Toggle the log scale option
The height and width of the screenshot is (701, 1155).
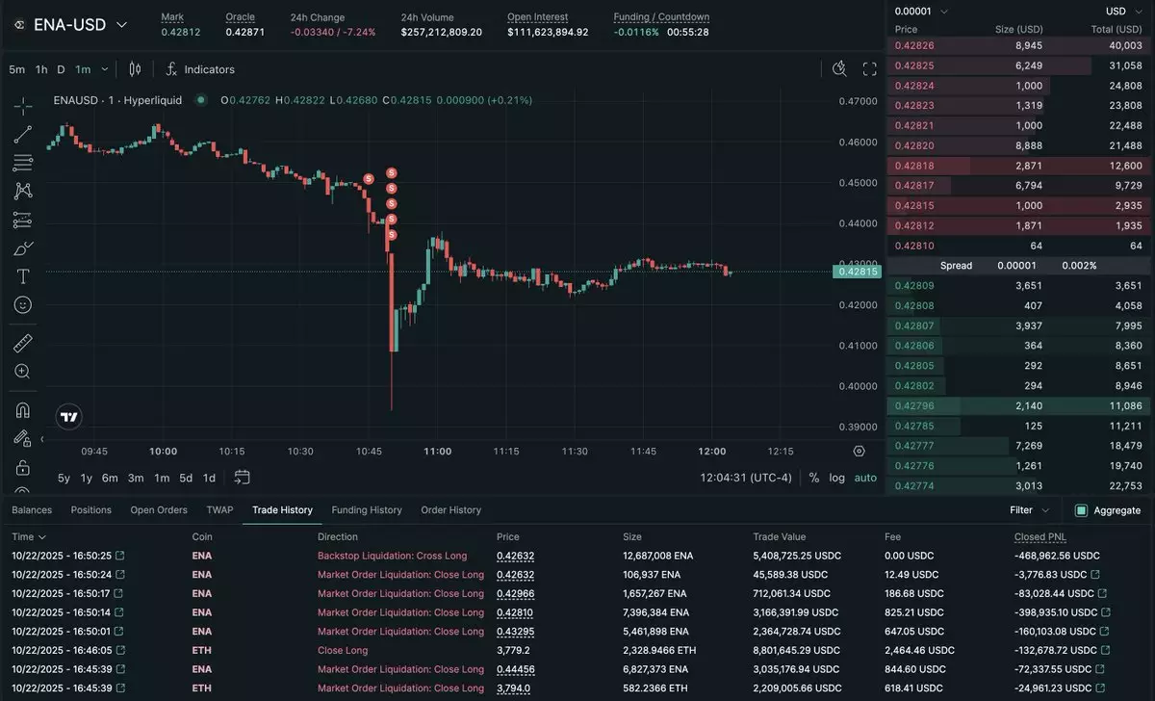[837, 478]
